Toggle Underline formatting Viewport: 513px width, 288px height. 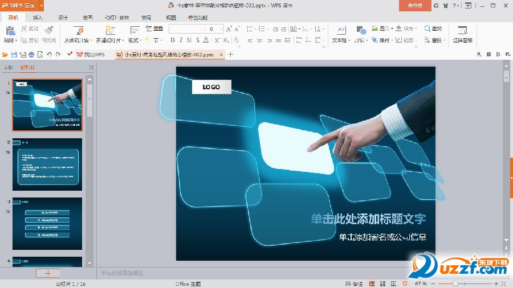pyautogui.click(x=189, y=40)
